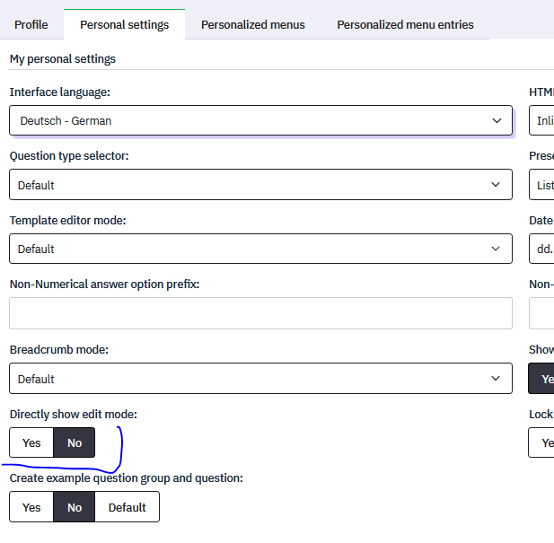Screen dimensions: 554x543
Task: Click the cut-off input field at right edge
Action: [x=541, y=313]
